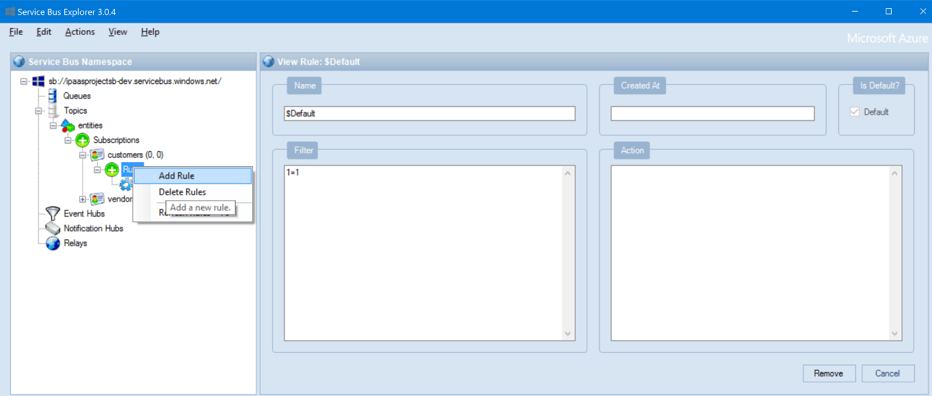This screenshot has height=396, width=932.
Task: Expand the vendors subscription node
Action: (83, 199)
